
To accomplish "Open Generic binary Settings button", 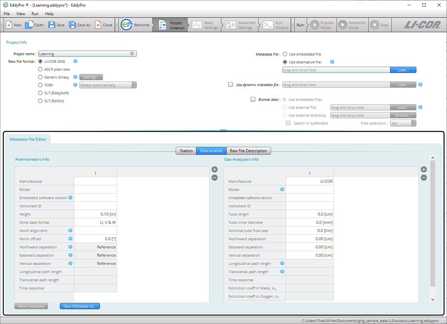I will click(91, 77).
